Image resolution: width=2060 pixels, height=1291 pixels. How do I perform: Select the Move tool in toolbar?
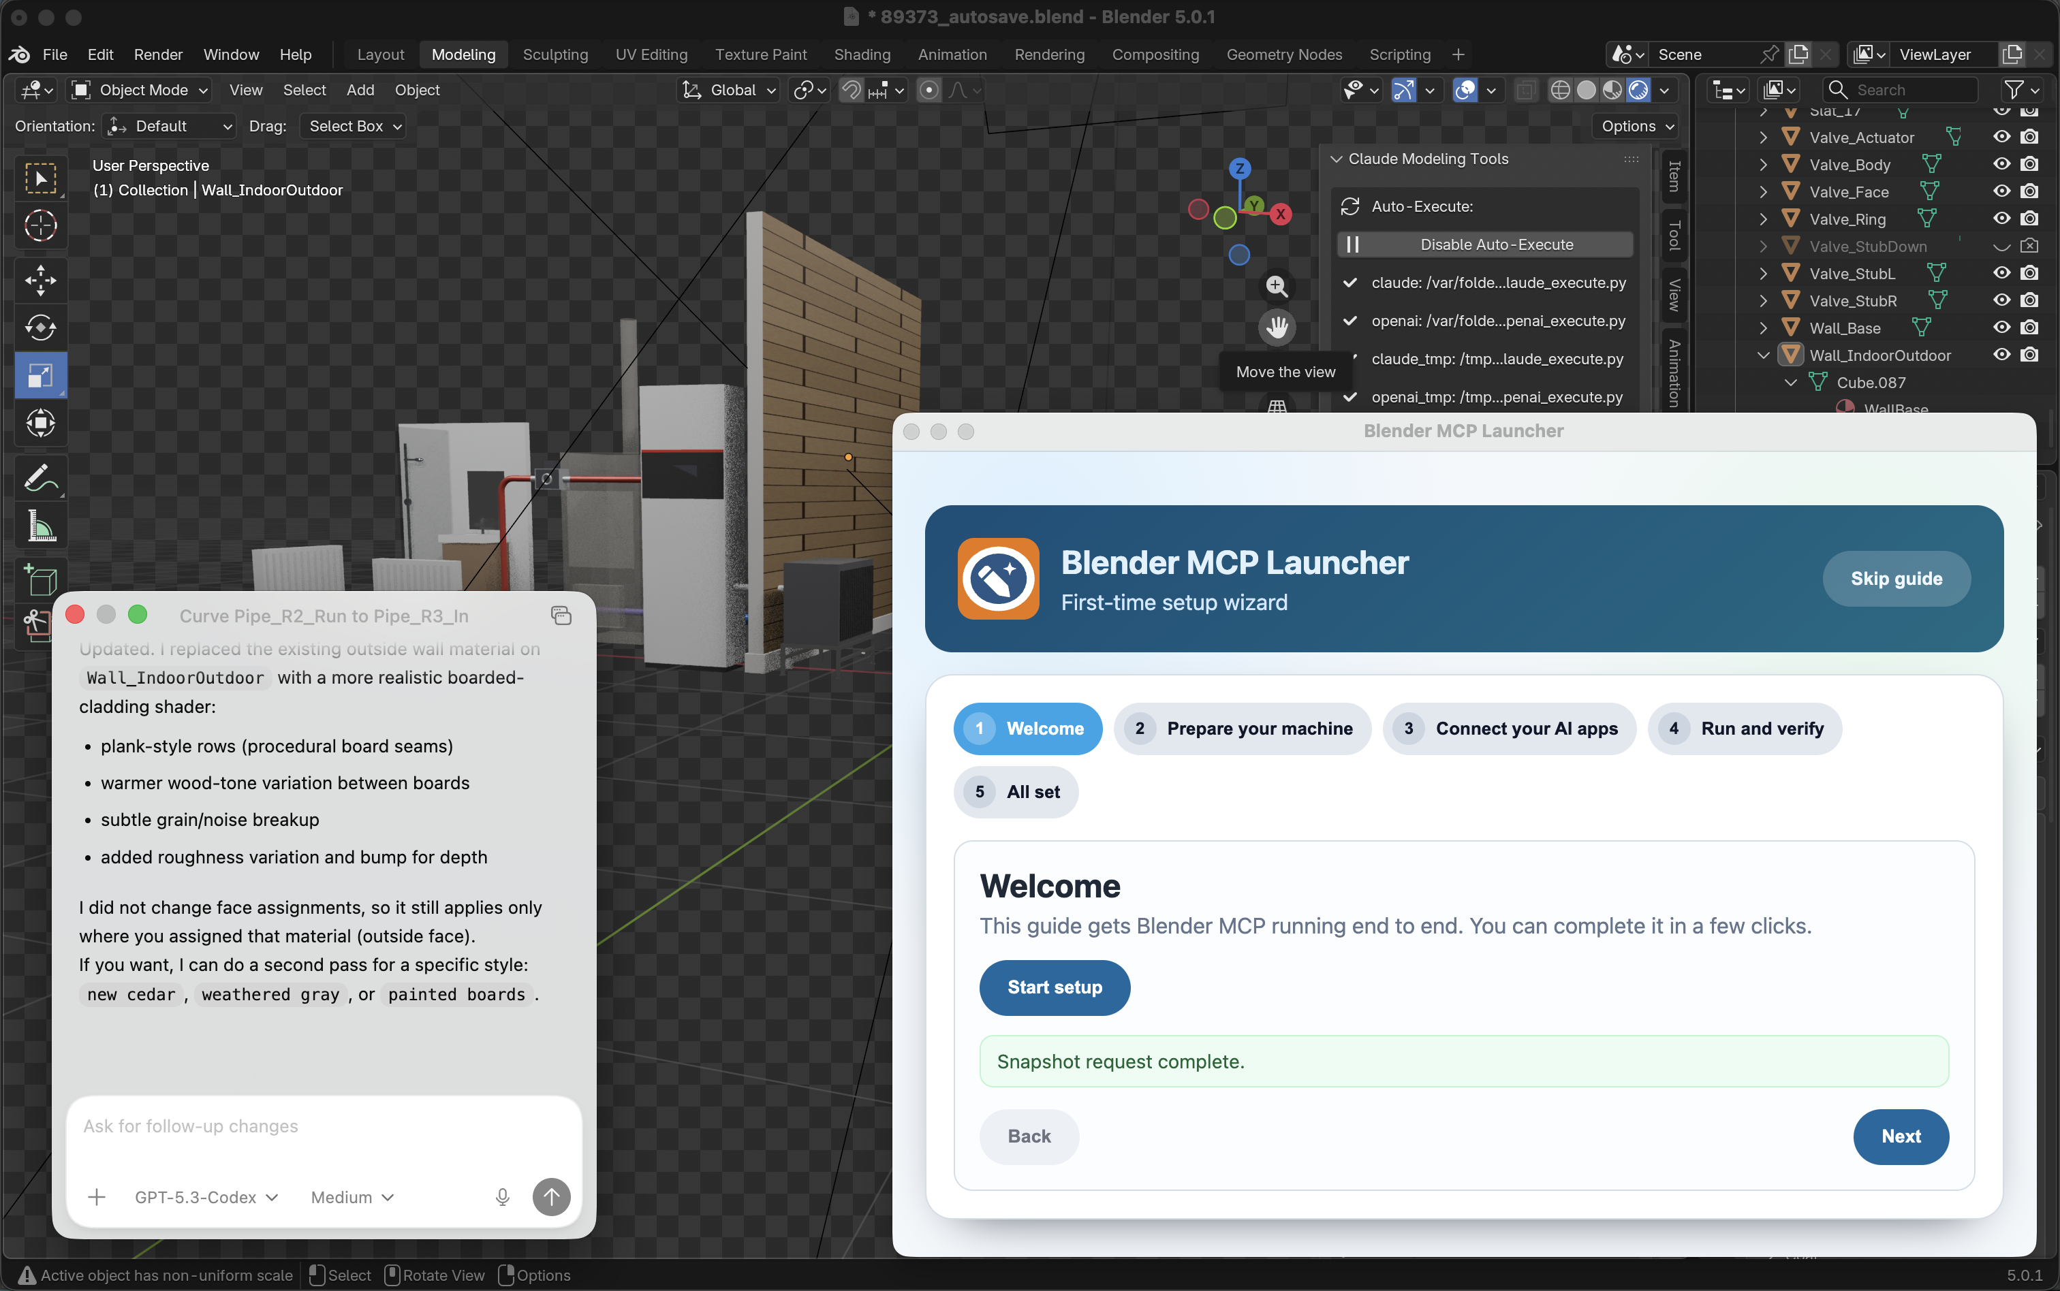(x=40, y=280)
